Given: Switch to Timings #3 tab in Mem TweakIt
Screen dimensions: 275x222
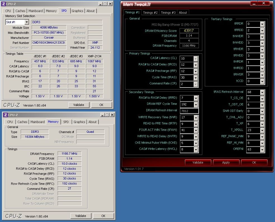Looking at the screenshot, I should point(168,13).
